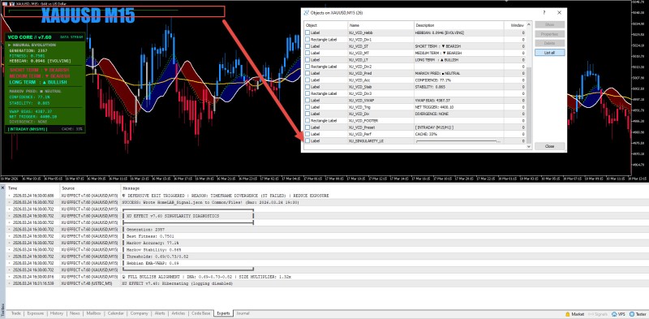Click the LONG TERM BULLISH label on chart
This screenshot has height=319, width=649.
coord(37,82)
